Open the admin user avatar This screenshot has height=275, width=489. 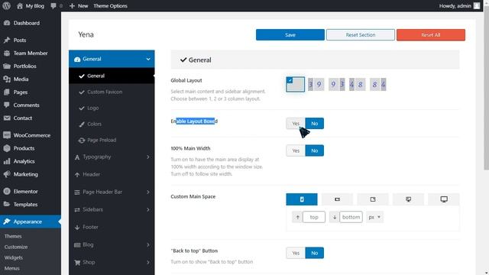(477, 5)
